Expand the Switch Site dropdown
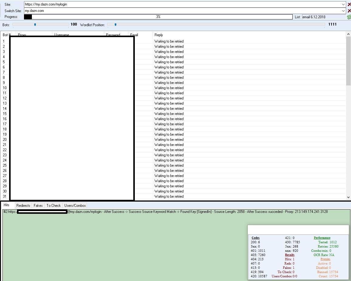This screenshot has height=281, width=351. (x=343, y=11)
